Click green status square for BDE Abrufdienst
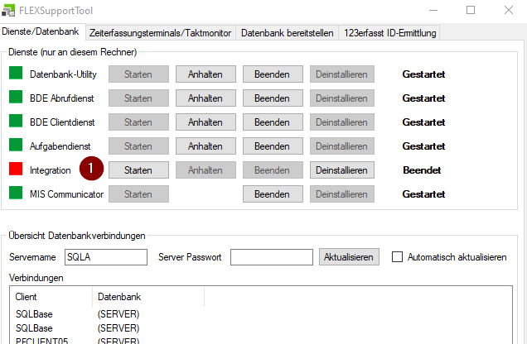Screen dimensions: 527x344 [x=16, y=98]
